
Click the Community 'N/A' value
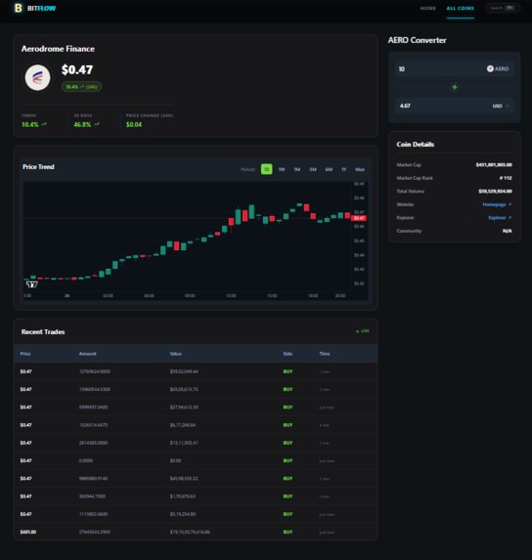coord(508,231)
